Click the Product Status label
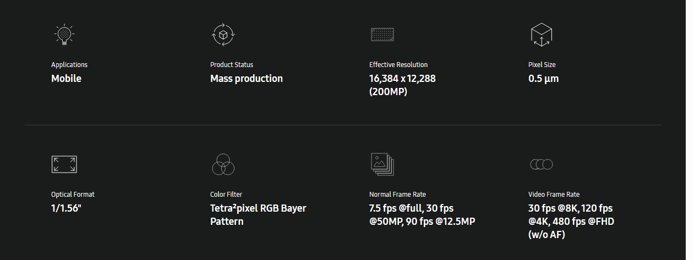 (232, 65)
